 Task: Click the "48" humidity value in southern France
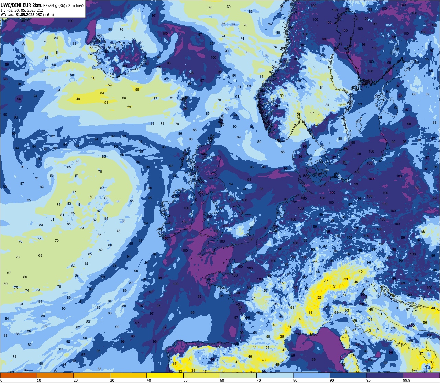tap(274, 325)
